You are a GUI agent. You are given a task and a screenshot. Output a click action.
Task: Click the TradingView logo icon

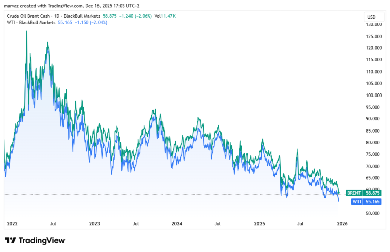coord(10,240)
